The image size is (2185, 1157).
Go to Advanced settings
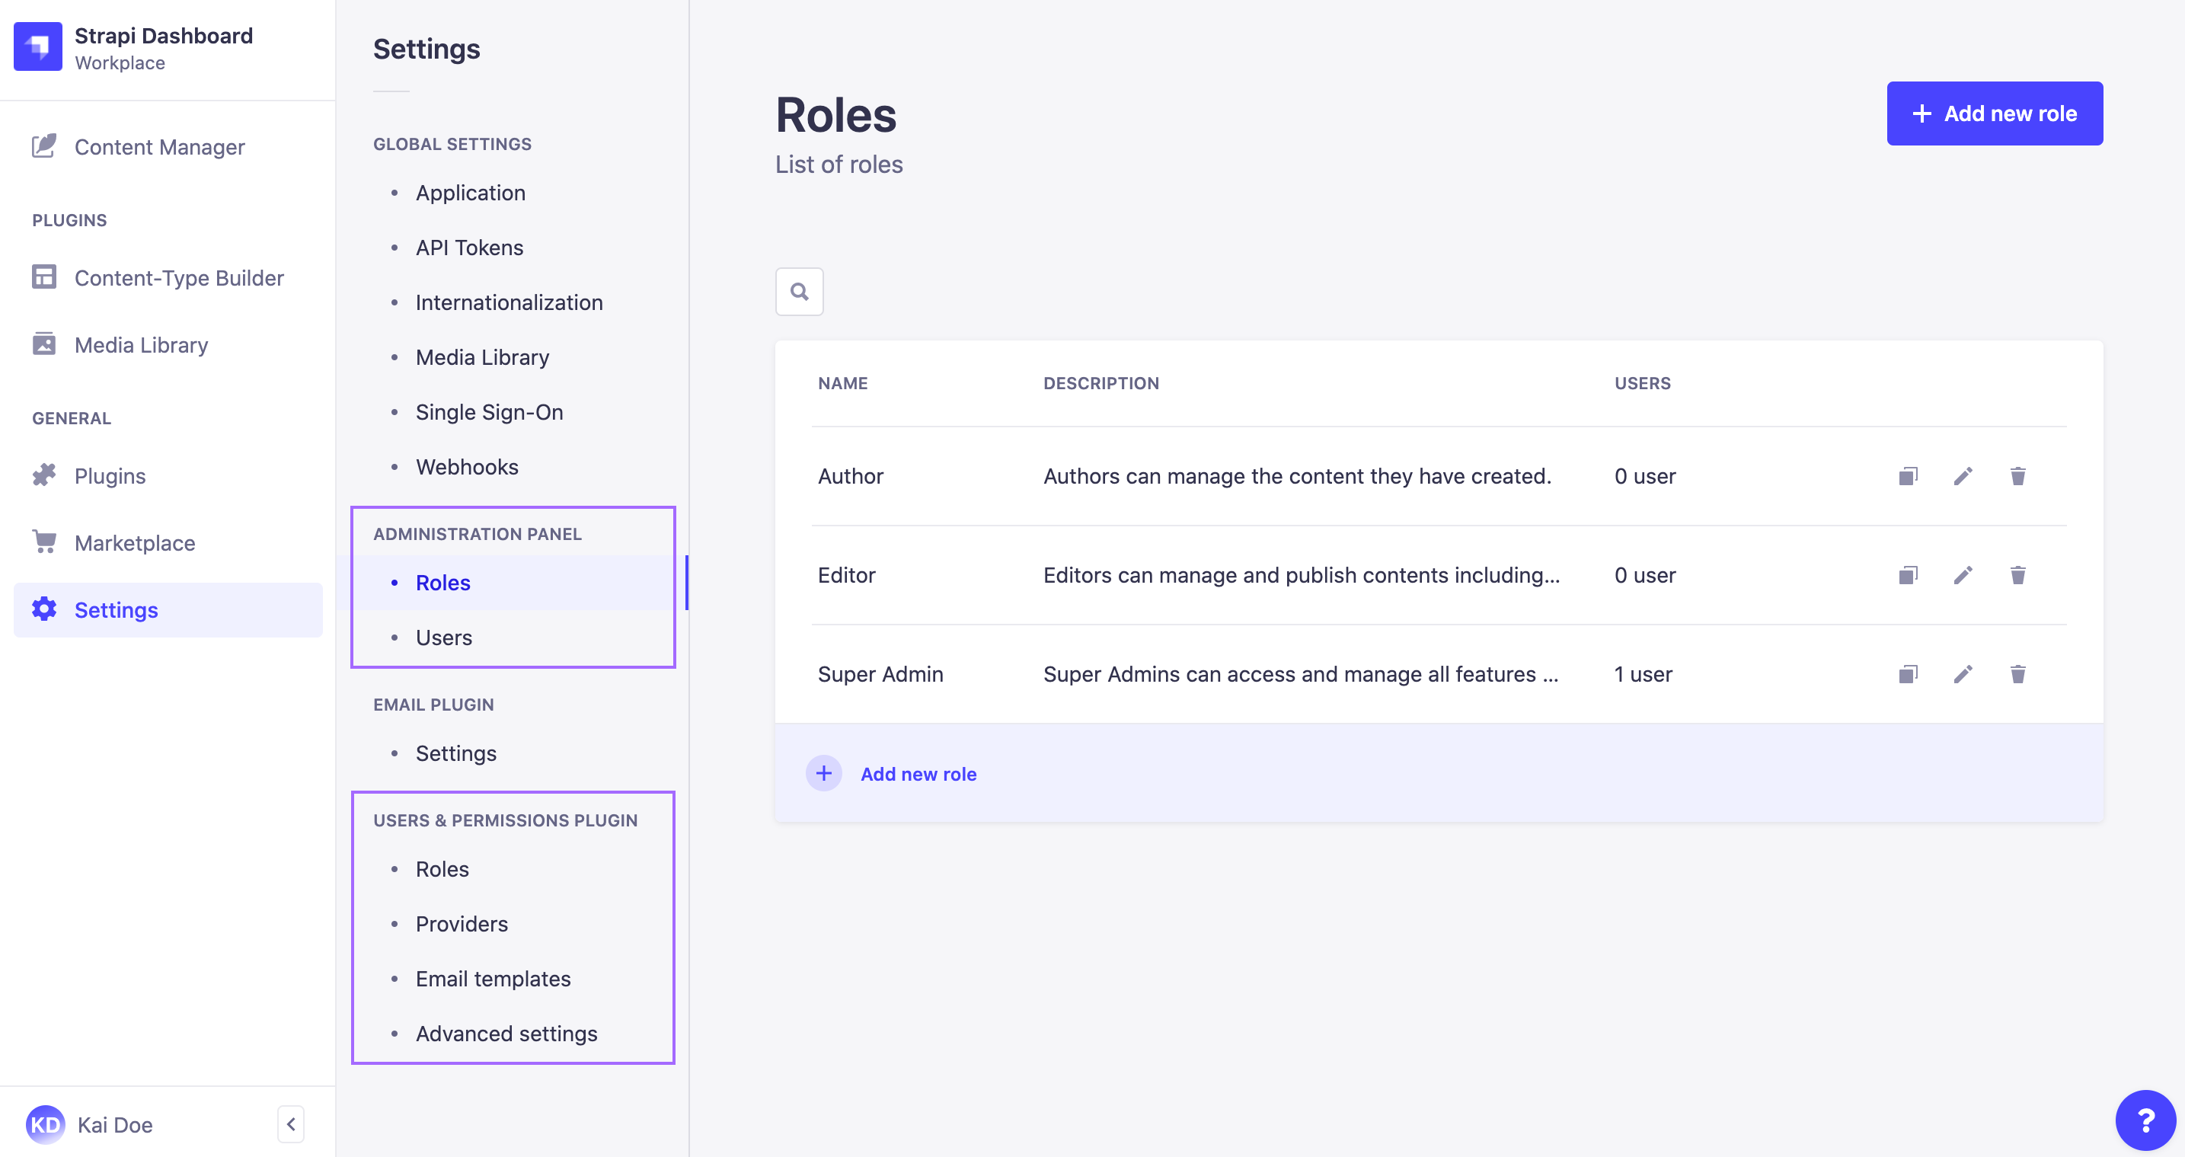[506, 1033]
